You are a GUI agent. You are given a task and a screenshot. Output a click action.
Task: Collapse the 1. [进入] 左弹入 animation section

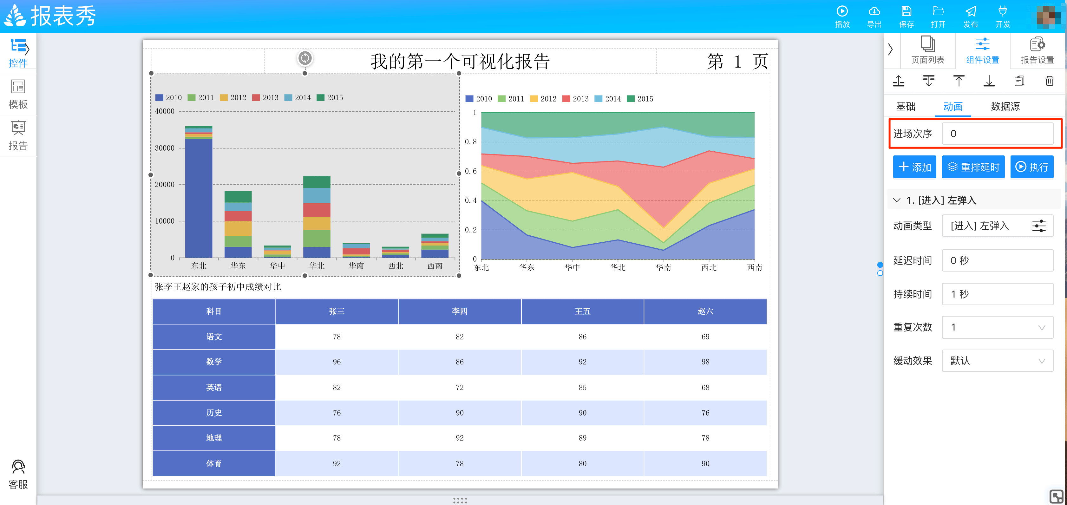[x=897, y=200]
